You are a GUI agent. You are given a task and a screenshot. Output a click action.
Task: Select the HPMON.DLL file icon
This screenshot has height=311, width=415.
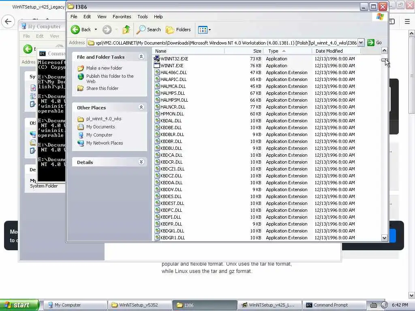pyautogui.click(x=157, y=113)
